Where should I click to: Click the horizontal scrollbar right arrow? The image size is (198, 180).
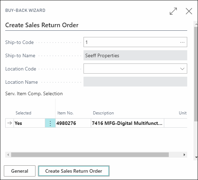pyautogui.click(x=184, y=155)
